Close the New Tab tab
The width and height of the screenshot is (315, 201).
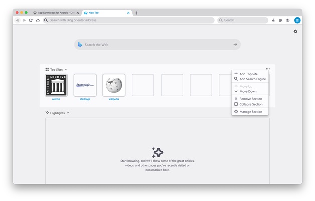(128, 13)
